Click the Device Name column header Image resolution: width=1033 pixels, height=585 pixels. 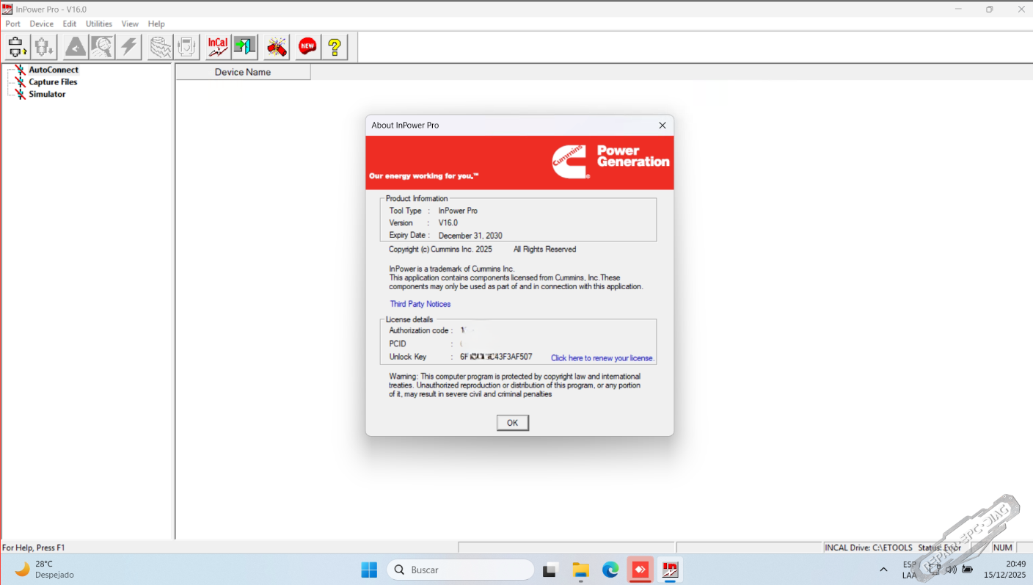[x=243, y=72]
